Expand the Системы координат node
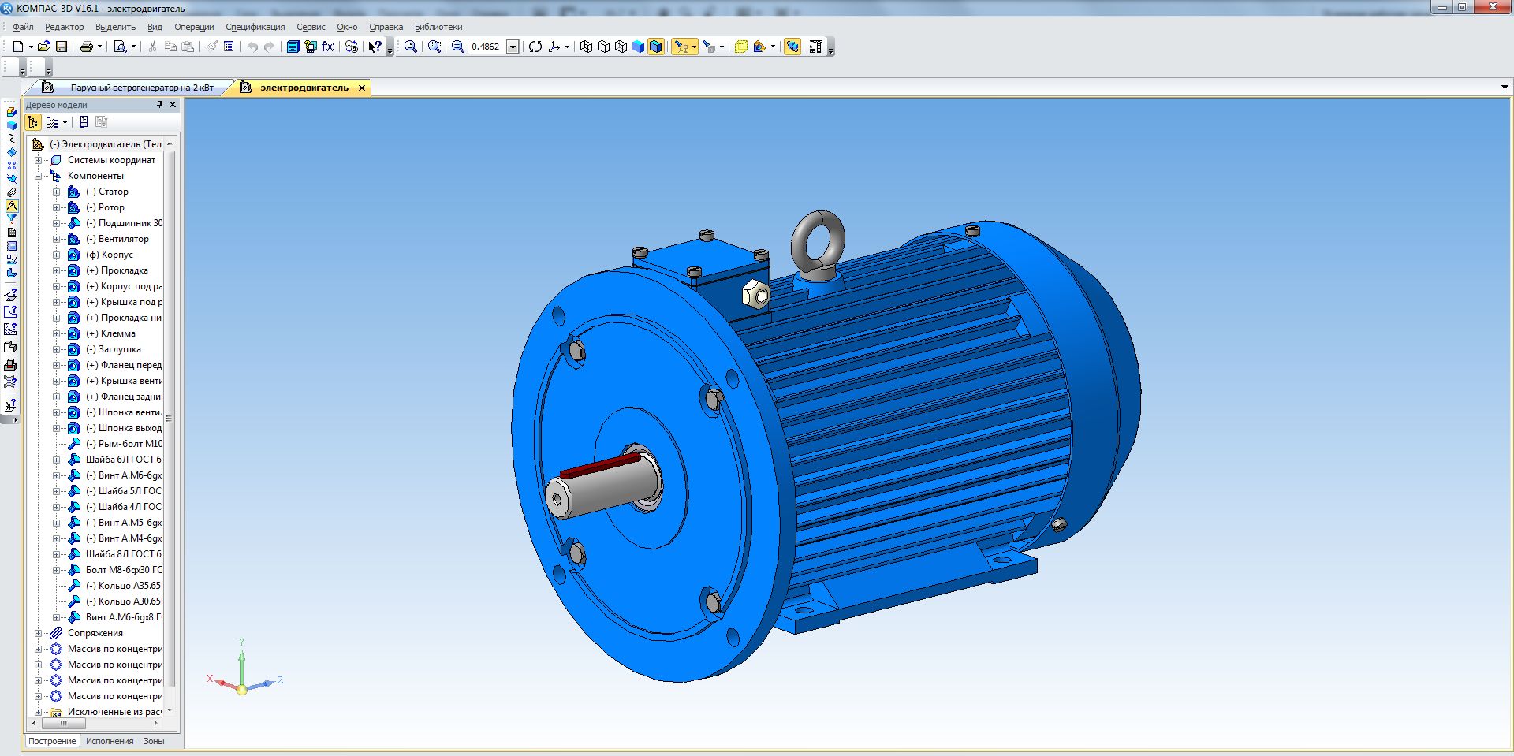 (x=38, y=160)
